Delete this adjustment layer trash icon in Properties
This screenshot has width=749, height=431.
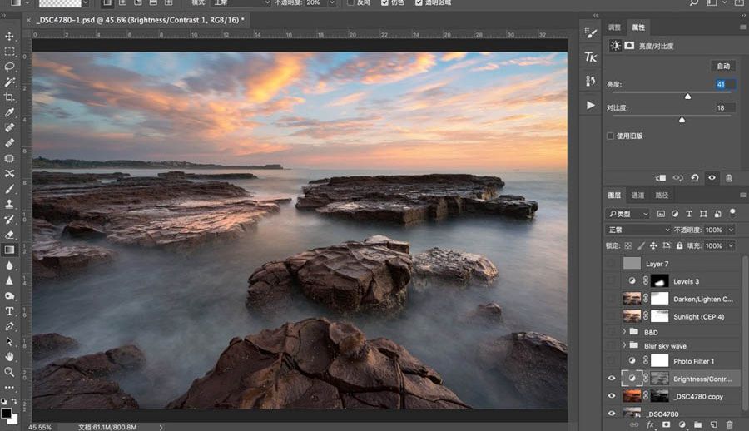729,178
